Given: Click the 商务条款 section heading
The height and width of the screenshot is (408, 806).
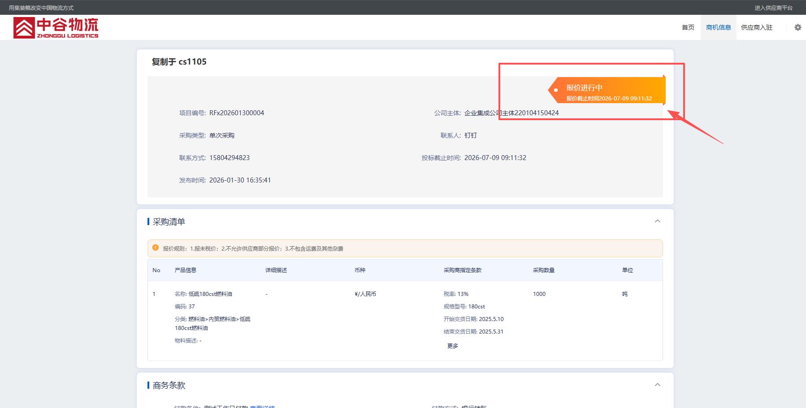Looking at the screenshot, I should [x=169, y=385].
